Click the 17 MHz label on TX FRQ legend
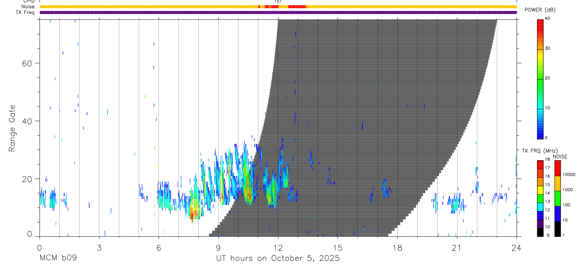 (x=548, y=168)
